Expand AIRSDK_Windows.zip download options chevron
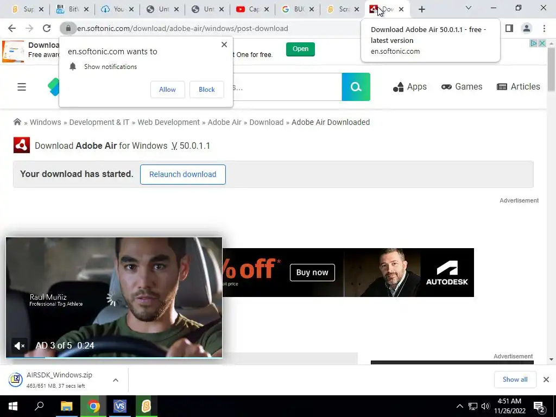The image size is (556, 417). (x=116, y=380)
